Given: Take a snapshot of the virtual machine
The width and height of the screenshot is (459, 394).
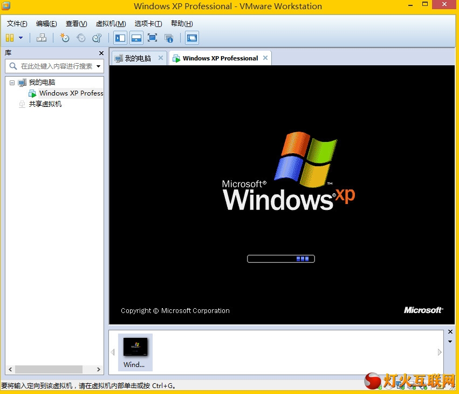Looking at the screenshot, I should pyautogui.click(x=64, y=38).
